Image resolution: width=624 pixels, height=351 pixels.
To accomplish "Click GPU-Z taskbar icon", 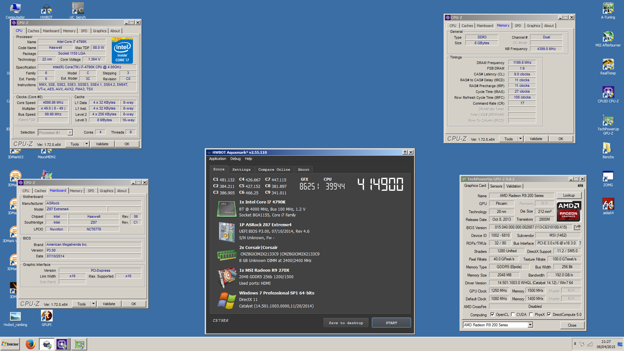I will tap(80, 344).
